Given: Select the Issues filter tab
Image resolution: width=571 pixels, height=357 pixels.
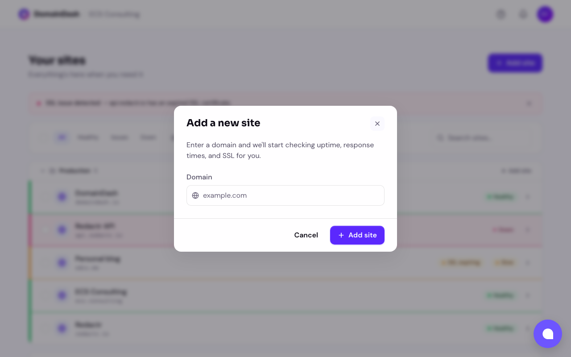Looking at the screenshot, I should coord(119,137).
